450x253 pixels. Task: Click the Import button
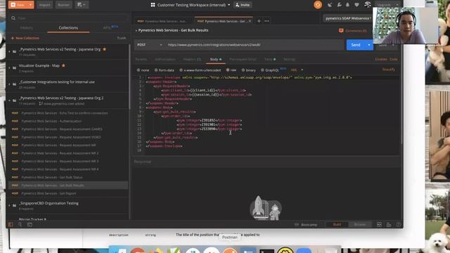[44, 5]
